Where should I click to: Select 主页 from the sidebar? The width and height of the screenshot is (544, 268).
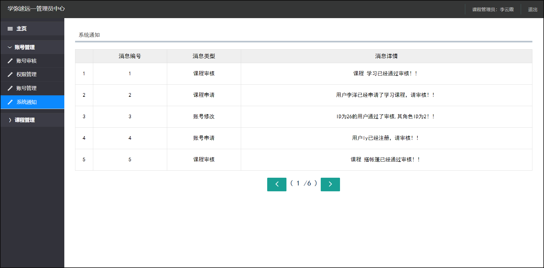[21, 28]
